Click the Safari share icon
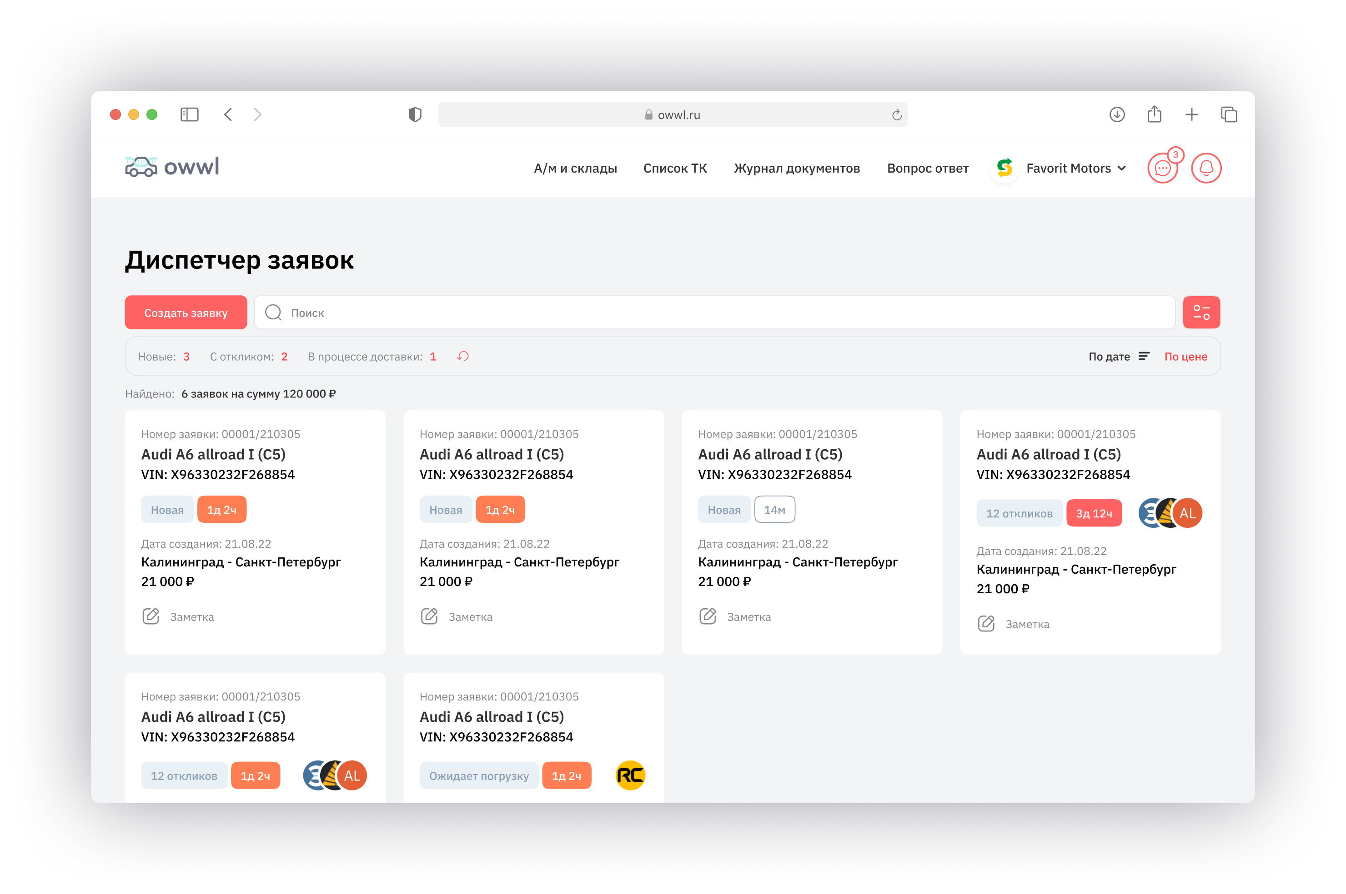 [x=1154, y=114]
